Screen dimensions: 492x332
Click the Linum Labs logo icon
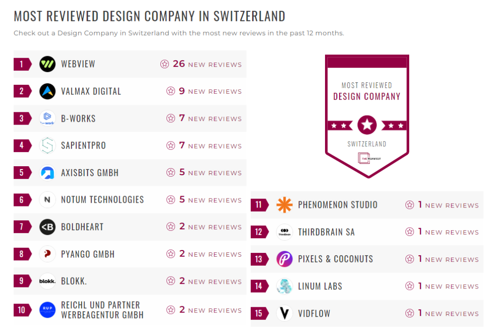pos(284,286)
